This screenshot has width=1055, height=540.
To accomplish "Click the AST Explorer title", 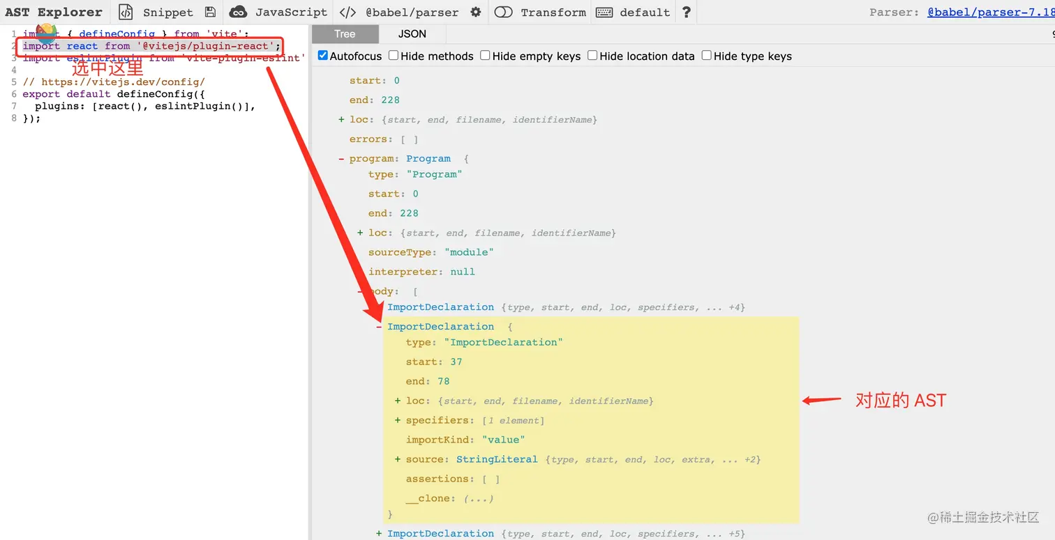I will pos(54,12).
